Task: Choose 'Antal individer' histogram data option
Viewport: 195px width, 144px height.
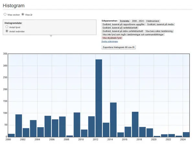Action: click(x=7, y=31)
